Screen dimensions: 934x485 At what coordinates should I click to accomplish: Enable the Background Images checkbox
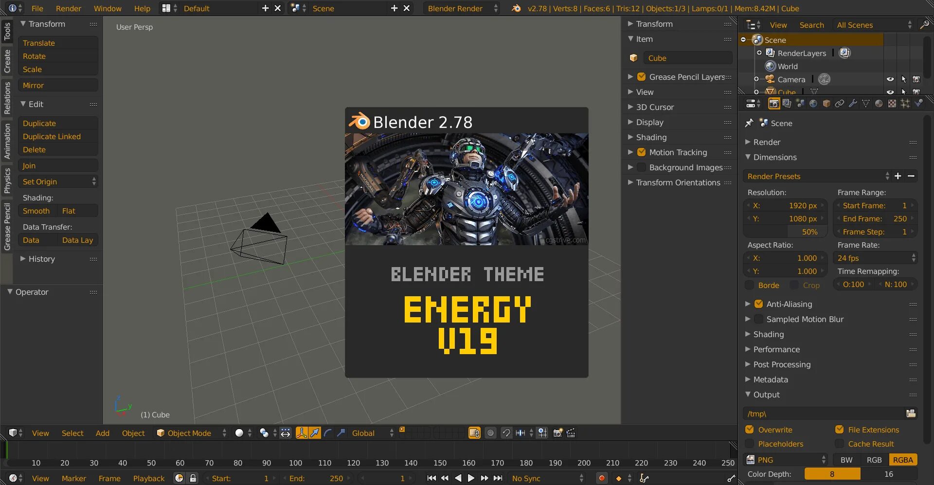coord(642,167)
